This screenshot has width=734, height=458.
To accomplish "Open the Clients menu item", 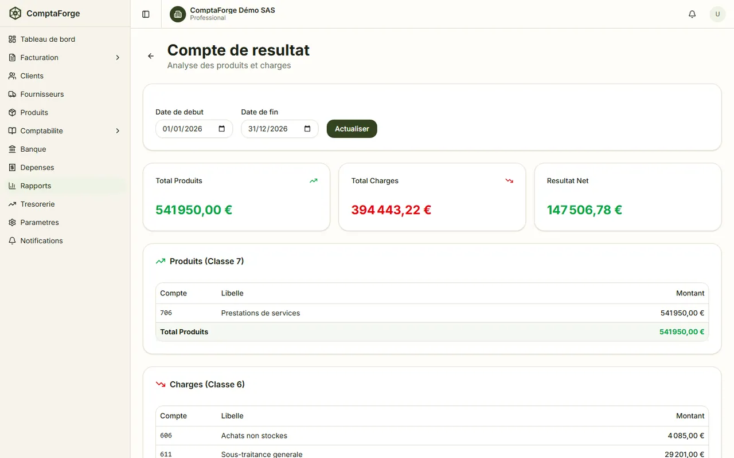I will pyautogui.click(x=65, y=76).
